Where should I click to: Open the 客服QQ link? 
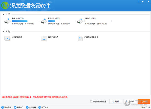point(20,107)
